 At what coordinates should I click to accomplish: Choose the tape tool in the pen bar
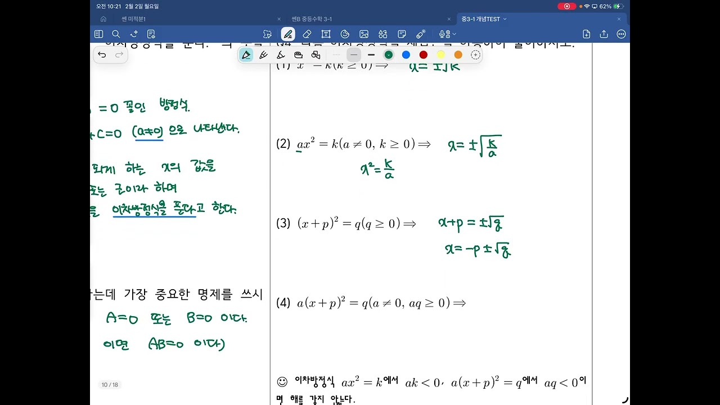click(x=298, y=55)
